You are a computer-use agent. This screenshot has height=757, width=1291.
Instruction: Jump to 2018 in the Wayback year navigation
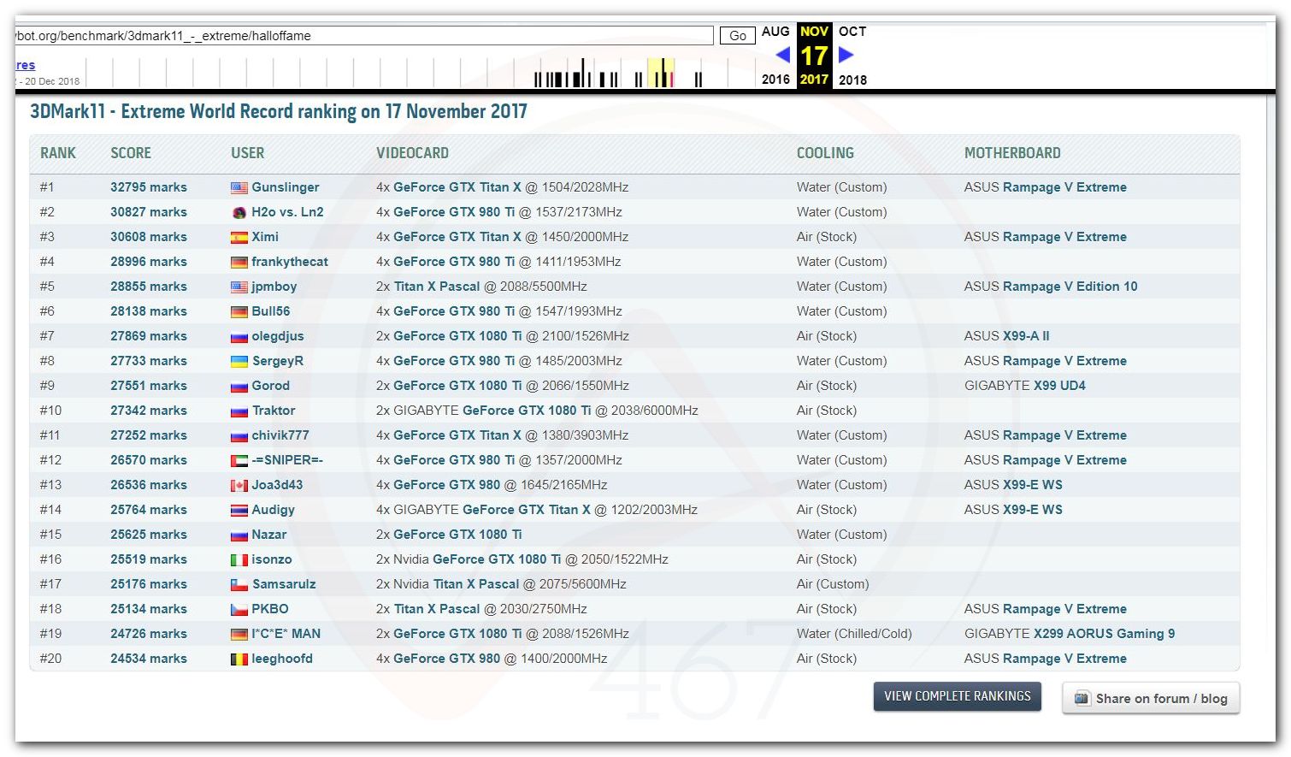click(852, 80)
